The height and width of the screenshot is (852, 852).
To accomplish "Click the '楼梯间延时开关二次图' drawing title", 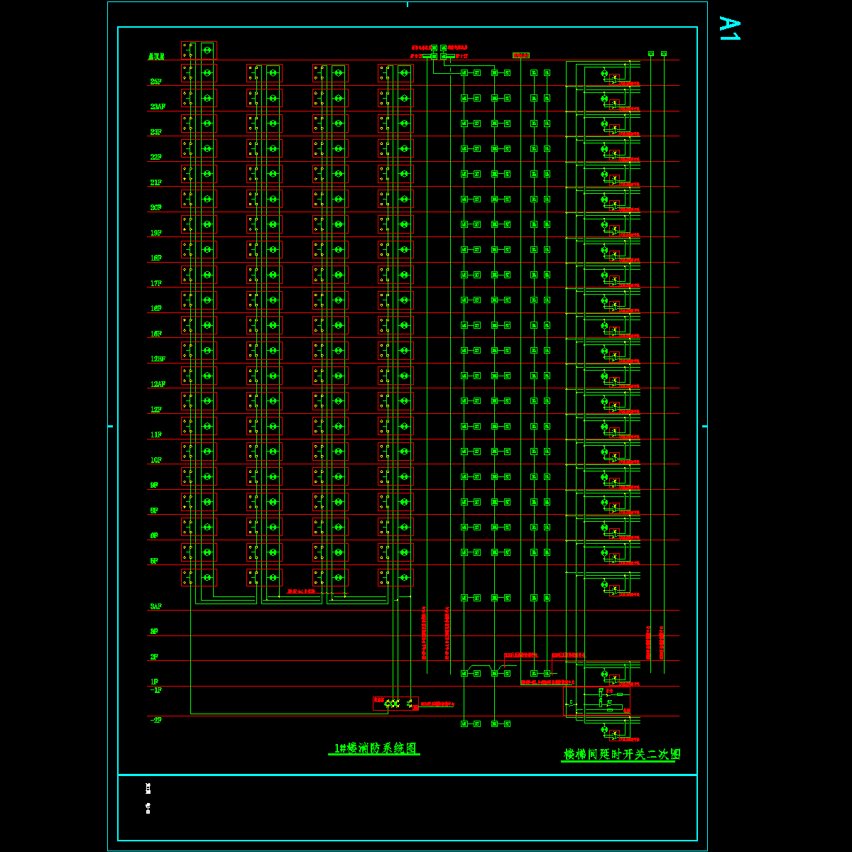I will tap(622, 754).
